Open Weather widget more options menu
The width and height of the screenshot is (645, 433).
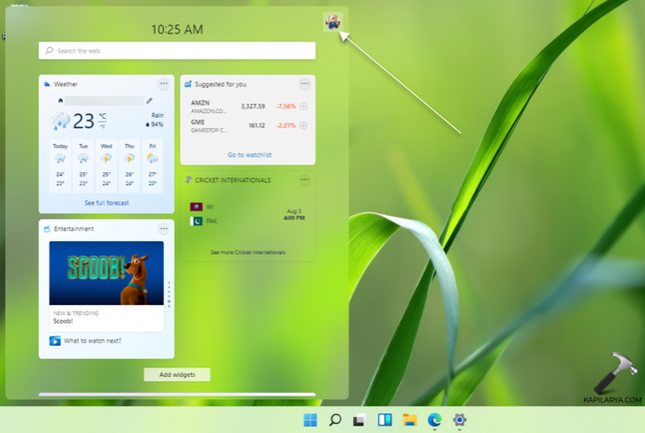pos(163,84)
